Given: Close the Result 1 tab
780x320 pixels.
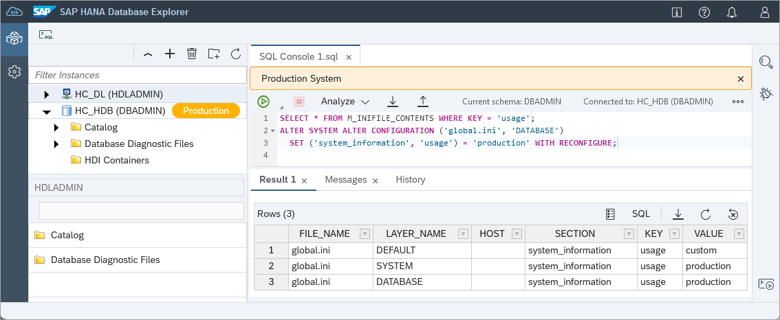Looking at the screenshot, I should point(305,181).
